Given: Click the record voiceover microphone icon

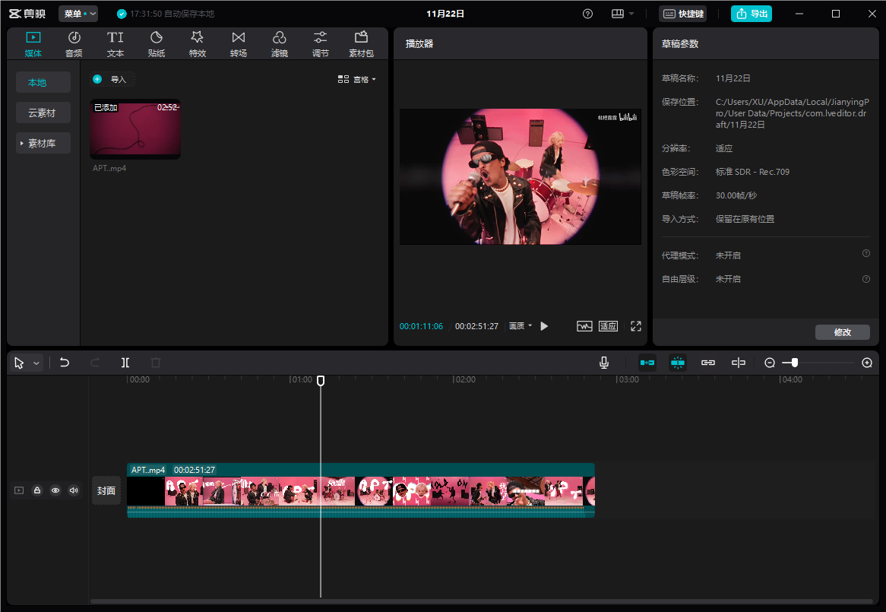Looking at the screenshot, I should pos(604,363).
